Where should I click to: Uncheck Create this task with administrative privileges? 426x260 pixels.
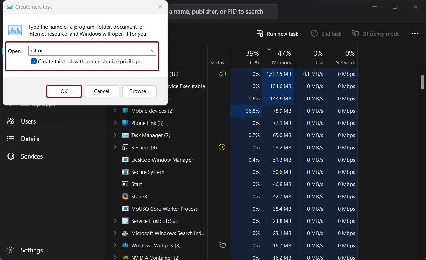coord(34,62)
